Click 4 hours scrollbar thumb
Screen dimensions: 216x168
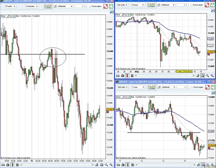coord(186,76)
